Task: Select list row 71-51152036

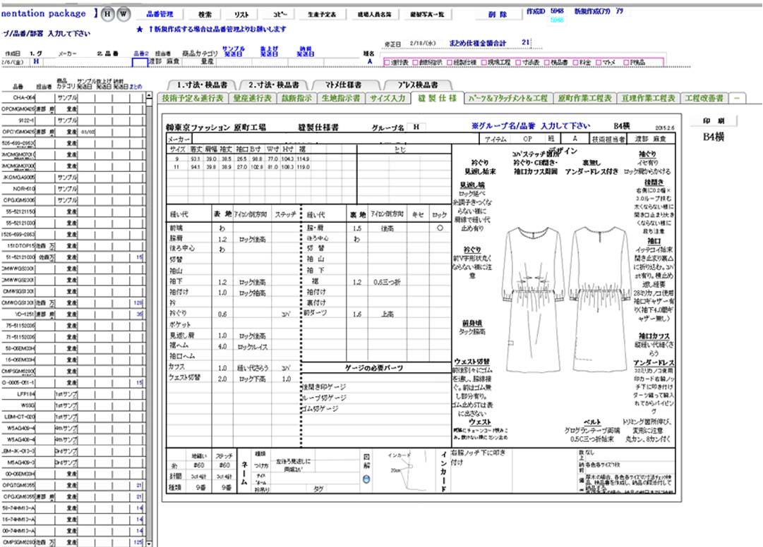Action: tap(76, 337)
